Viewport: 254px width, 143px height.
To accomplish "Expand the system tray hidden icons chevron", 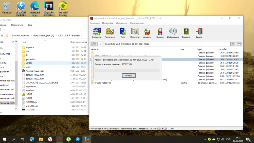I will coord(205,139).
